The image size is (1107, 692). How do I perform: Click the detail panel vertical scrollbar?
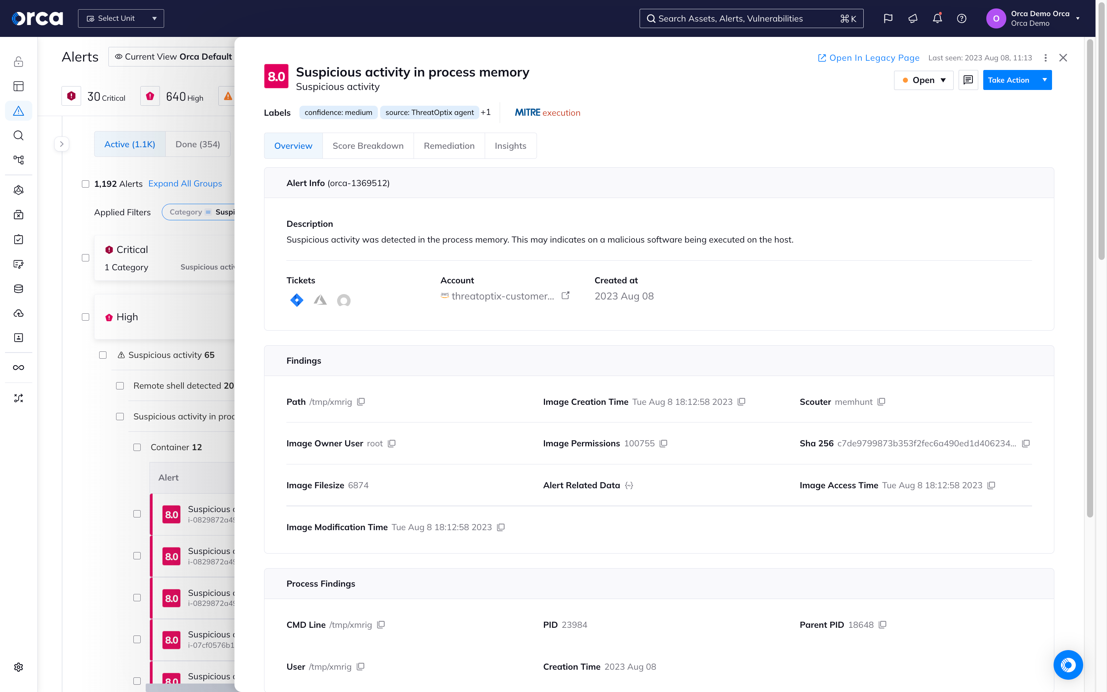(x=1090, y=279)
